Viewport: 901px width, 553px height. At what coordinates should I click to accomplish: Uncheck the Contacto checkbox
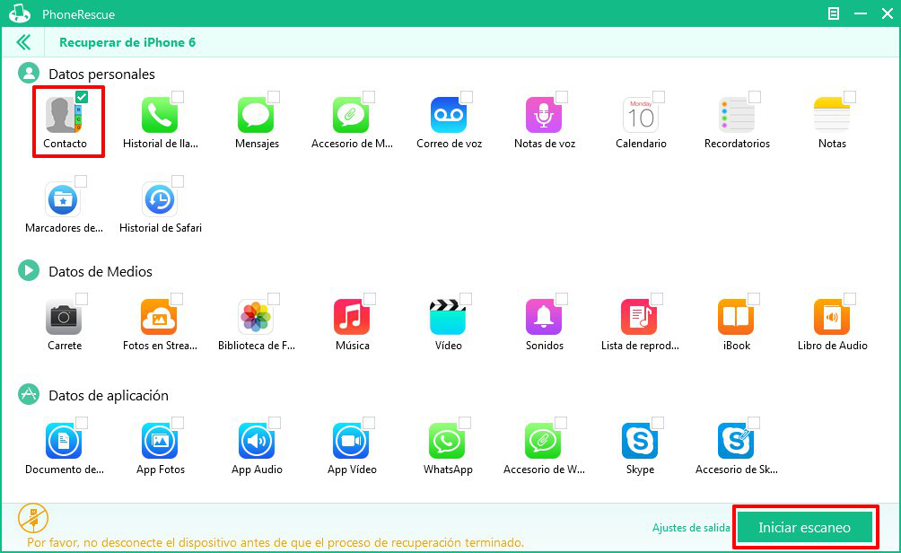pos(82,97)
